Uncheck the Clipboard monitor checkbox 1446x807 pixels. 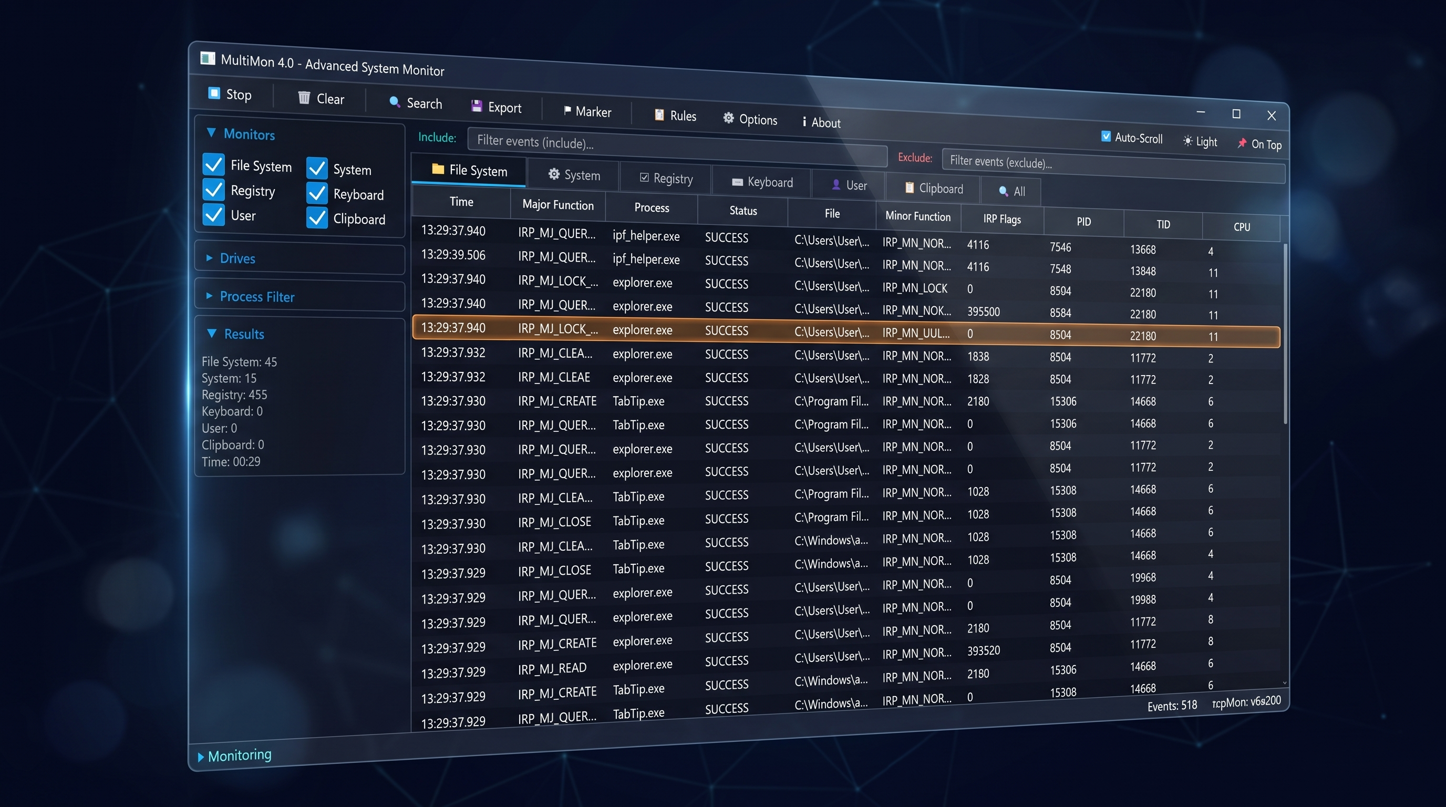click(317, 218)
